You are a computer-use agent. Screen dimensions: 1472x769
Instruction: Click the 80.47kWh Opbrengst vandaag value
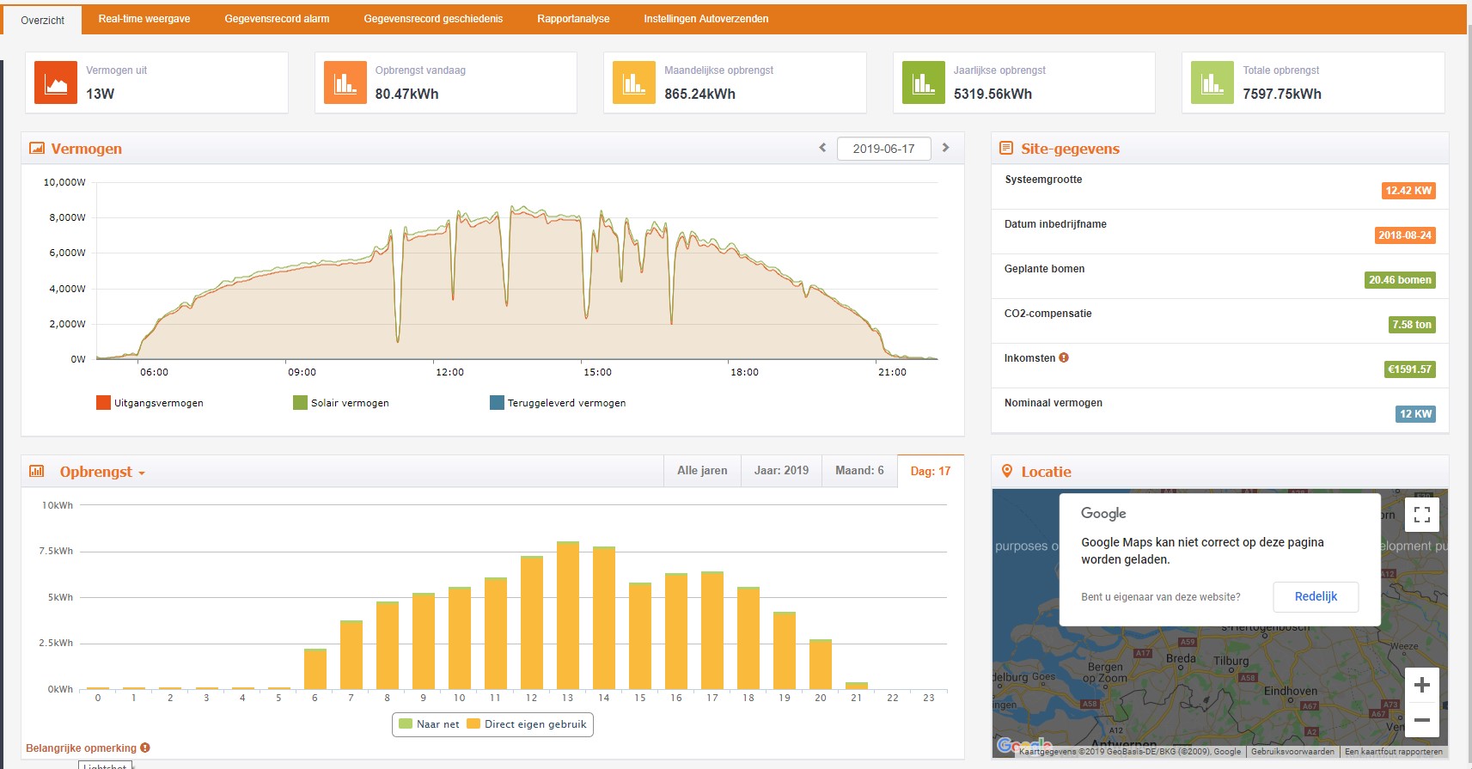point(406,95)
